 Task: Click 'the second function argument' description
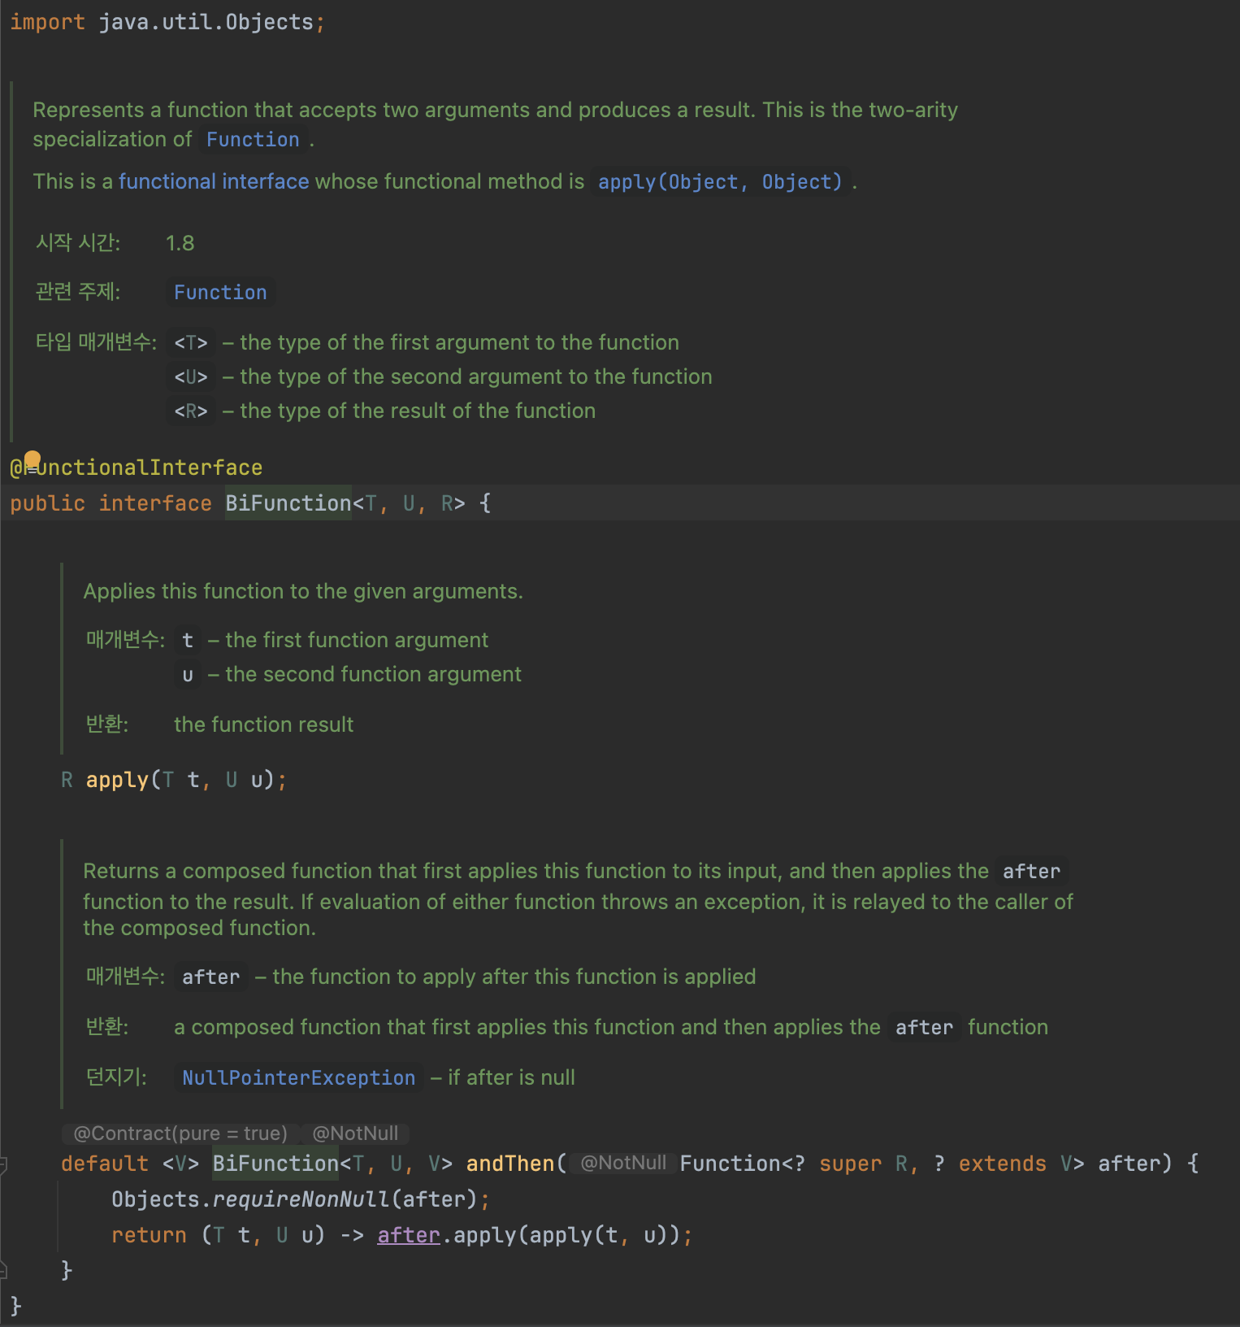click(373, 674)
